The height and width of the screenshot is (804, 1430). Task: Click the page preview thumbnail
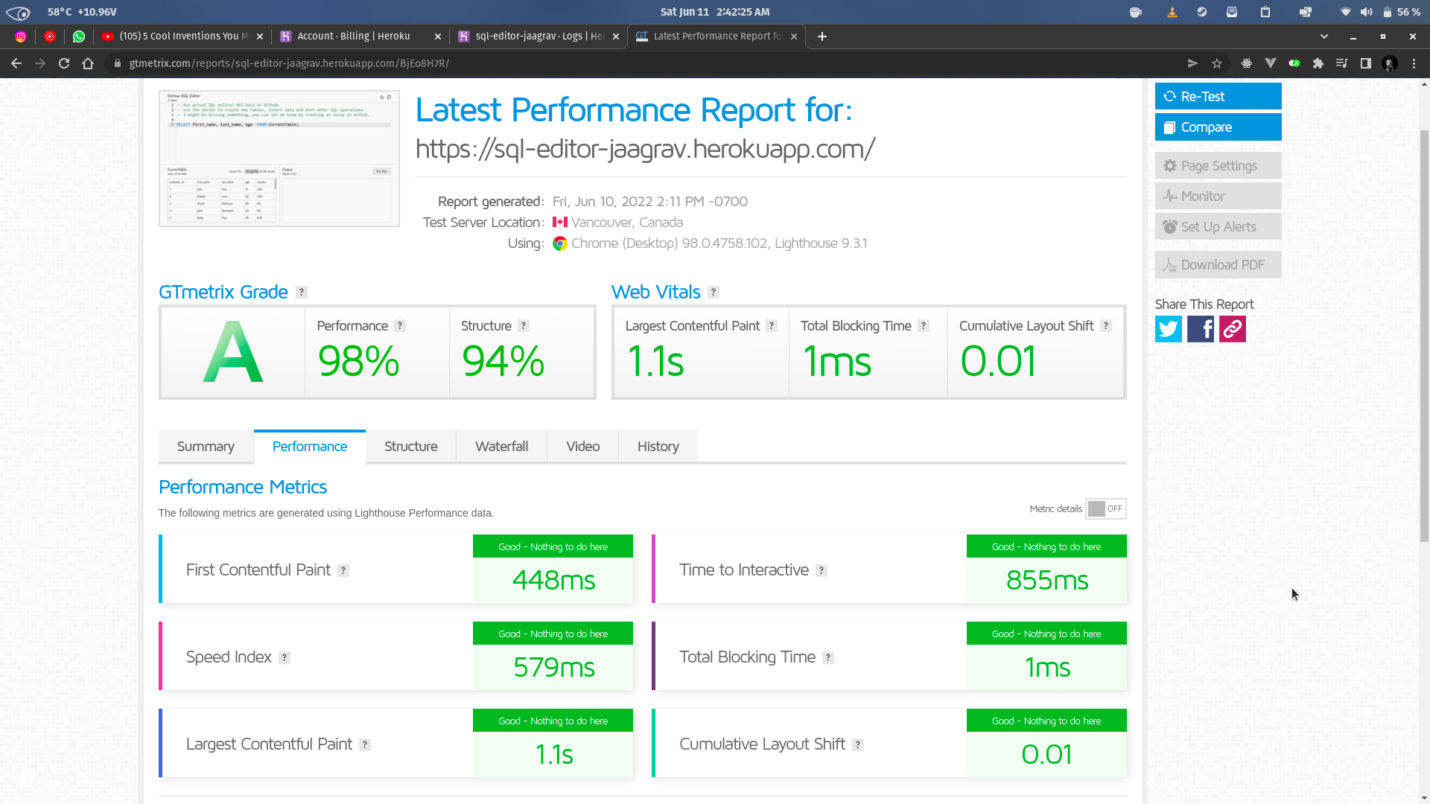click(279, 159)
